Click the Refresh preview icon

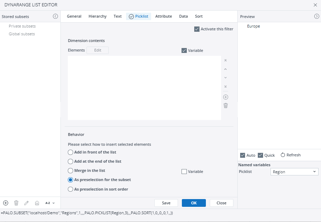point(283,155)
